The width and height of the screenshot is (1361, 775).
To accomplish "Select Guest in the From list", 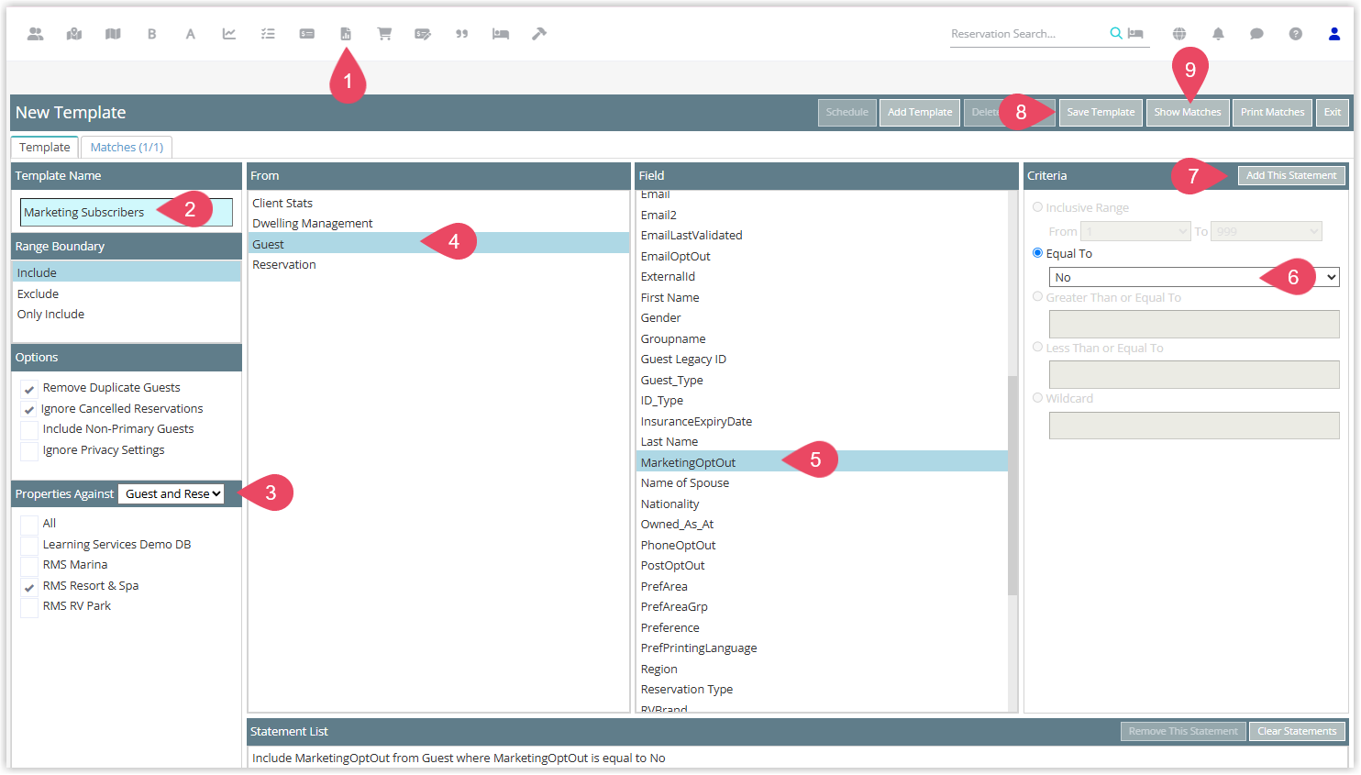I will pyautogui.click(x=438, y=244).
